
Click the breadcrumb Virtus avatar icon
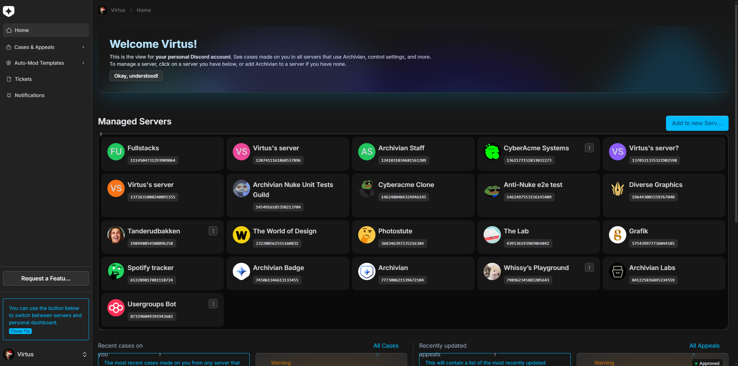pyautogui.click(x=102, y=10)
